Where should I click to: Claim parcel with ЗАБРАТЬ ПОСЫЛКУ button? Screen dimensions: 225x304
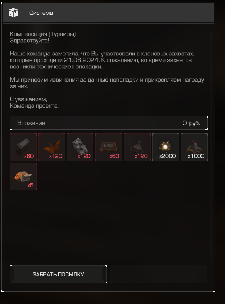coord(58,274)
